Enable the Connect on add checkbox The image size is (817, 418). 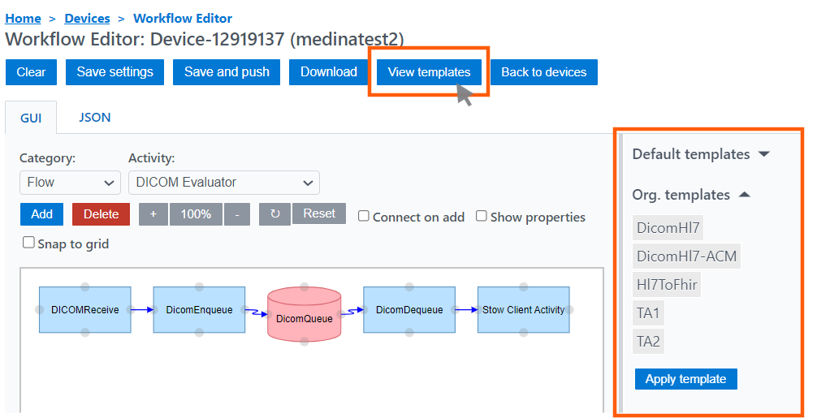coord(364,217)
